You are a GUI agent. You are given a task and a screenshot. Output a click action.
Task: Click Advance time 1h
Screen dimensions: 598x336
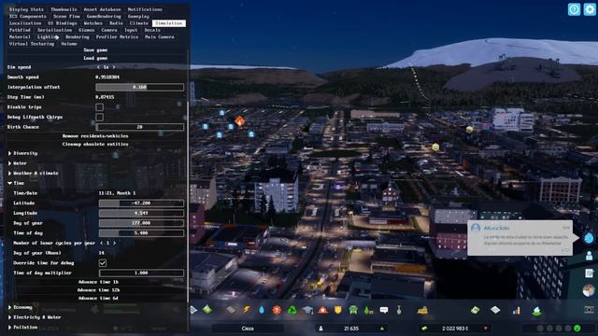coord(98,282)
